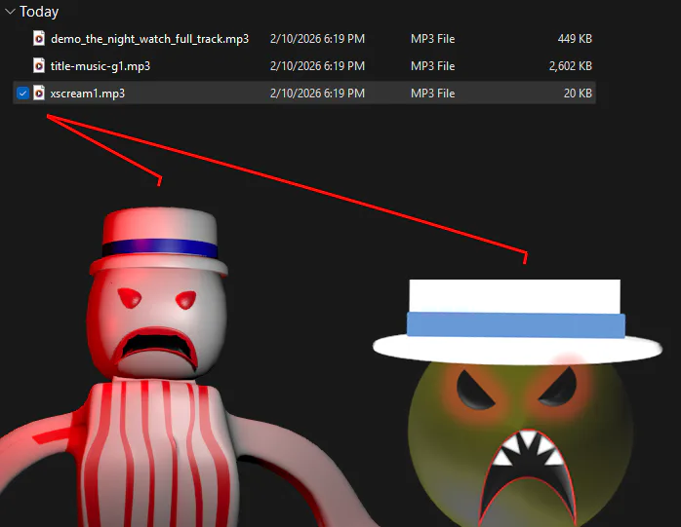This screenshot has width=681, height=527.
Task: Click the date of demo_the_night_watch_full_track.mp3
Action: pos(317,39)
